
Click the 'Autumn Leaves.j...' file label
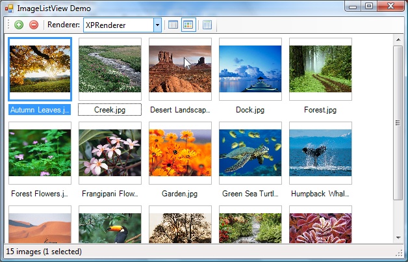click(x=40, y=110)
